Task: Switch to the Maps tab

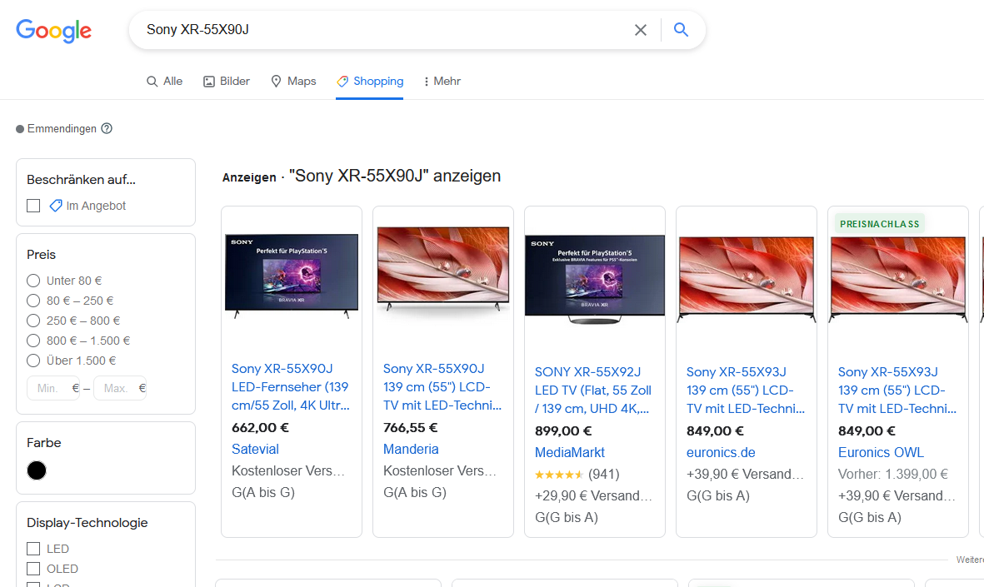Action: tap(293, 81)
